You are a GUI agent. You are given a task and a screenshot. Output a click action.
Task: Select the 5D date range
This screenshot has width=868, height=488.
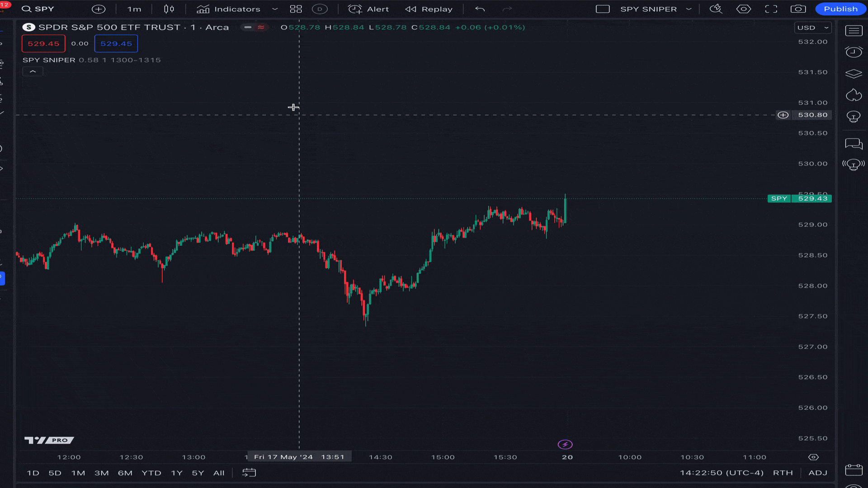click(x=55, y=473)
